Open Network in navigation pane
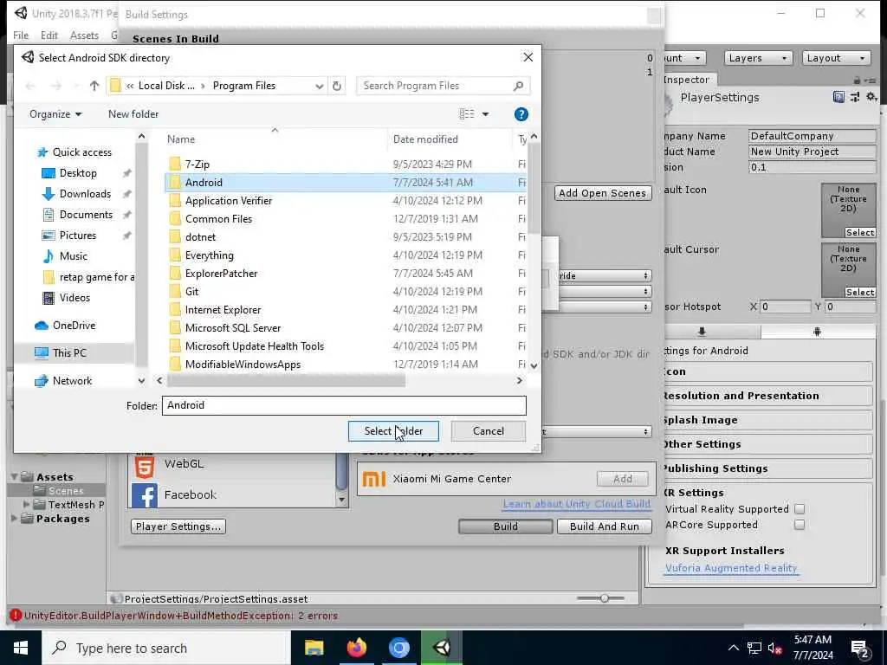The height and width of the screenshot is (665, 887). pos(72,381)
